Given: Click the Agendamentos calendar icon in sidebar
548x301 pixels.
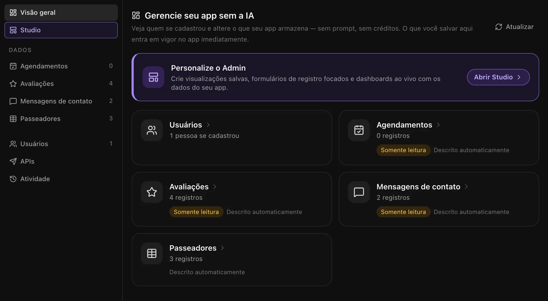Looking at the screenshot, I should pos(13,66).
